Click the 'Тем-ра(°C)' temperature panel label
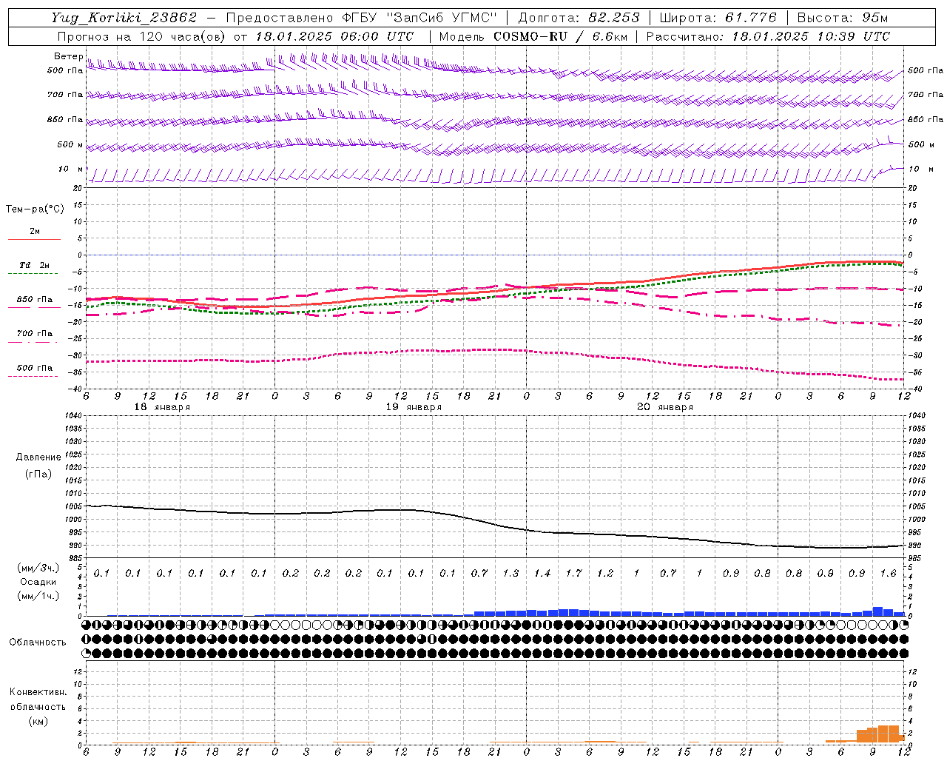947x758 pixels. pos(35,209)
